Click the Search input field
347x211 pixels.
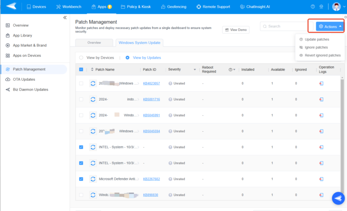tap(286, 27)
